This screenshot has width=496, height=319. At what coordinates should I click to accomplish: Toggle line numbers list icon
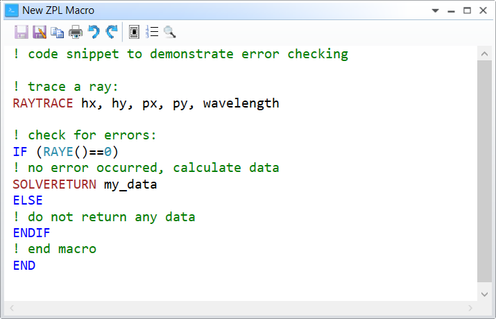coord(152,33)
